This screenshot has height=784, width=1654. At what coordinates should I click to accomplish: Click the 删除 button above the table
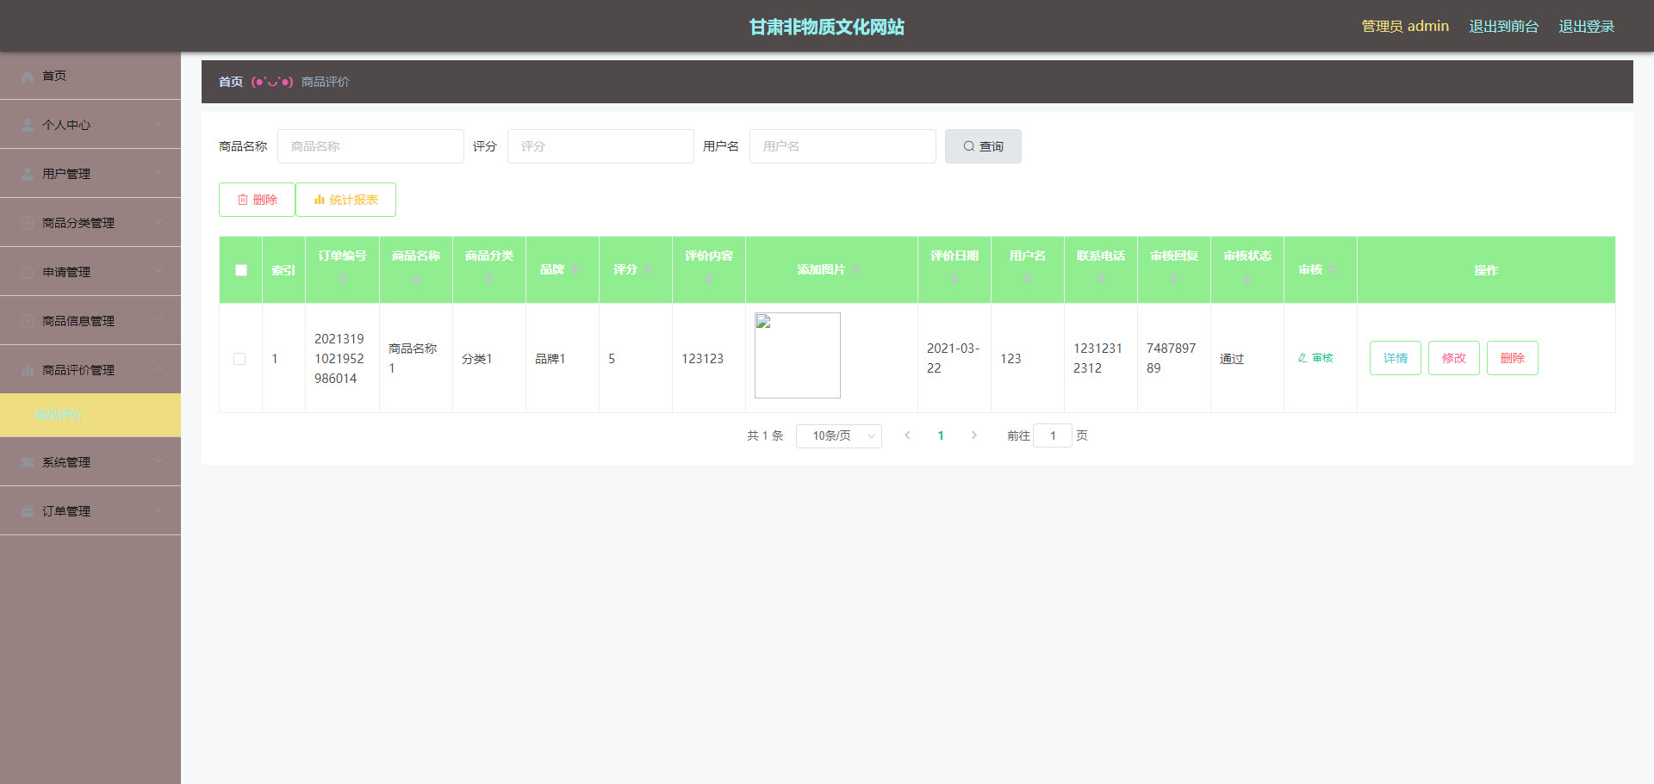point(257,200)
